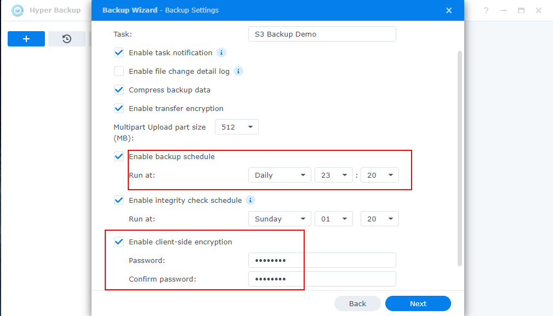The width and height of the screenshot is (553, 316).
Task: Click the wizard's vertical scrollbar
Action: tap(459, 159)
